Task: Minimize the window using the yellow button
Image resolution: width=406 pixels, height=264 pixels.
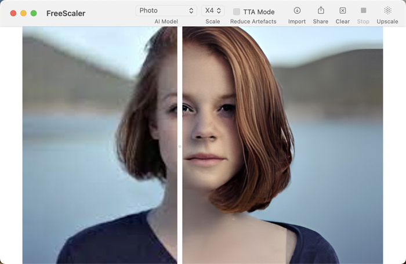Action: pos(23,13)
